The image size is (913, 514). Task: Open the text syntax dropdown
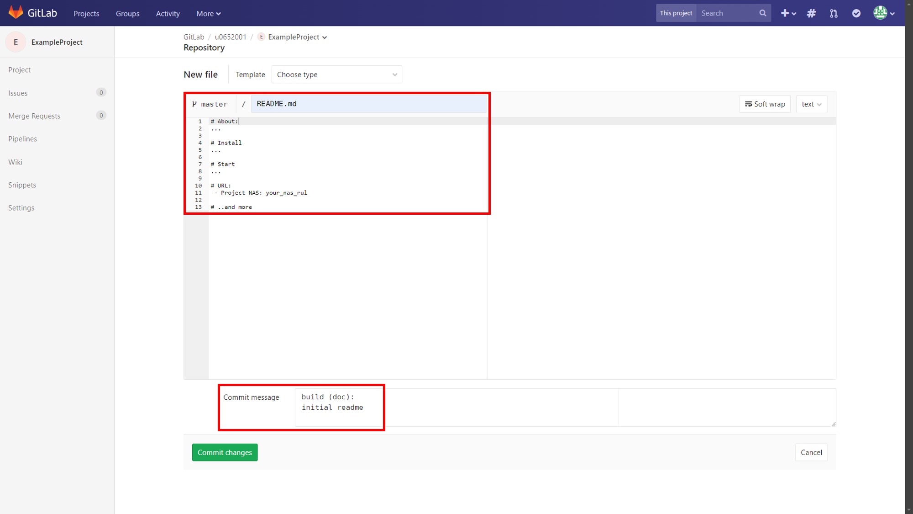tap(811, 104)
